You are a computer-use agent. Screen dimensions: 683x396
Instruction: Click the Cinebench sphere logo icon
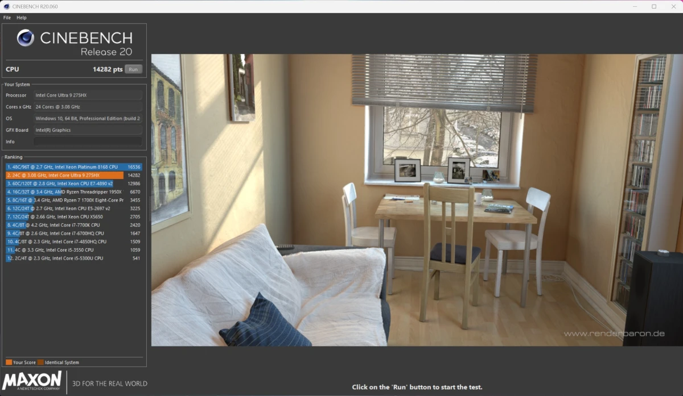[26, 38]
